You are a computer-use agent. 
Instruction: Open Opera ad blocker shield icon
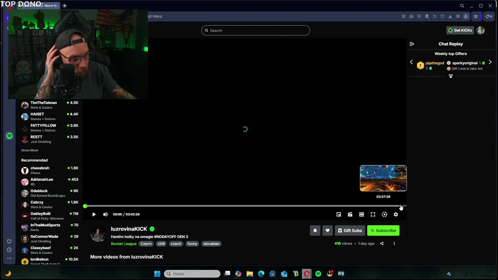coord(419,16)
